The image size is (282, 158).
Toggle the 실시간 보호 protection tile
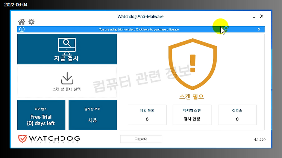pos(93,115)
